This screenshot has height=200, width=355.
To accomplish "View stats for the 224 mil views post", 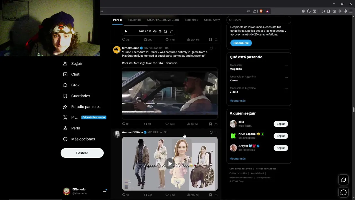I will click(x=193, y=39).
